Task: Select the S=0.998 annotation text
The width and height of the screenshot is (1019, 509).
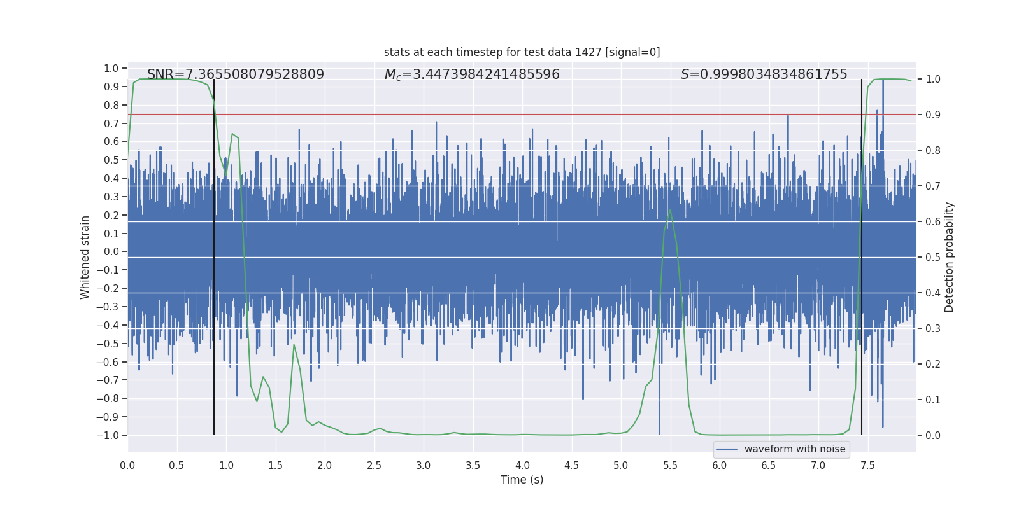Action: 764,74
